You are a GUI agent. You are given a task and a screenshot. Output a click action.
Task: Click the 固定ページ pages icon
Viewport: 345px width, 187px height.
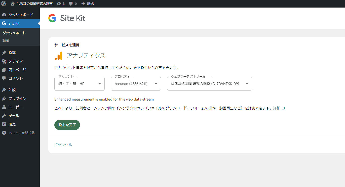pos(4,70)
